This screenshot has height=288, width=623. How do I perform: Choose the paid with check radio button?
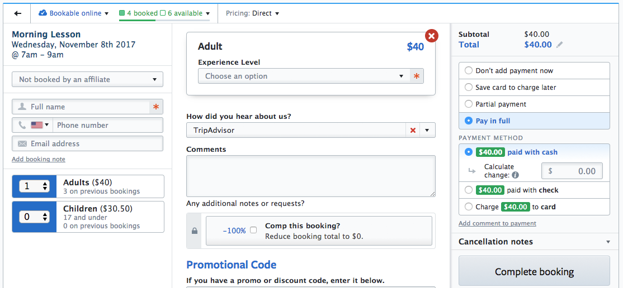click(x=469, y=190)
